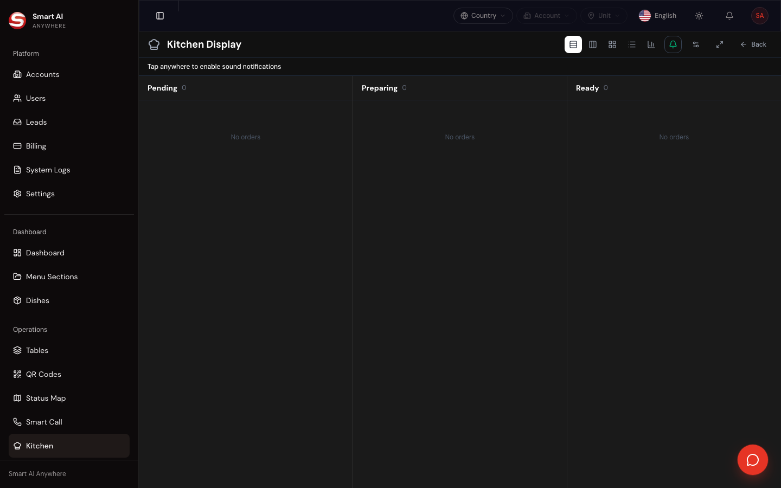The width and height of the screenshot is (781, 488).
Task: Open the header notifications bell
Action: [x=729, y=16]
